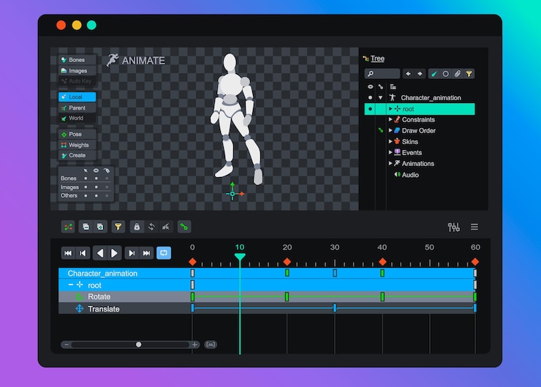This screenshot has height=387, width=541.
Task: Expand the Draw Order node
Action: click(390, 130)
